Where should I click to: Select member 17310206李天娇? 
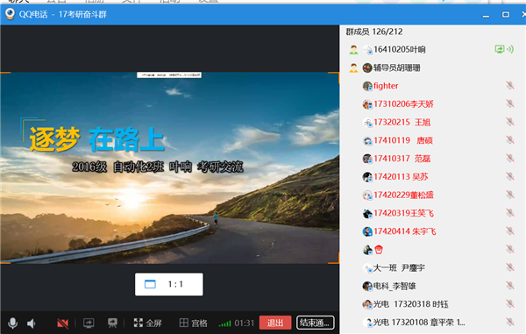click(x=433, y=104)
